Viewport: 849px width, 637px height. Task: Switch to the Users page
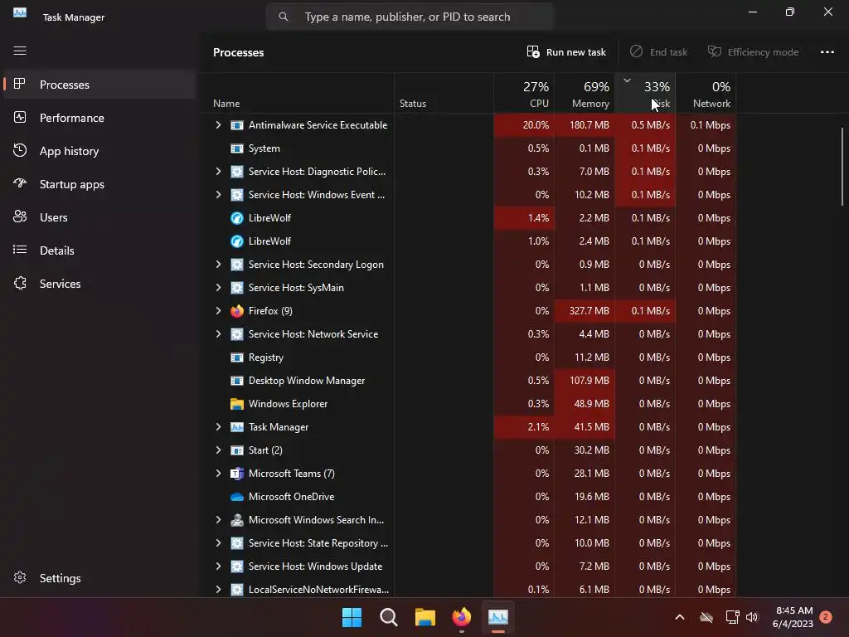point(99,217)
